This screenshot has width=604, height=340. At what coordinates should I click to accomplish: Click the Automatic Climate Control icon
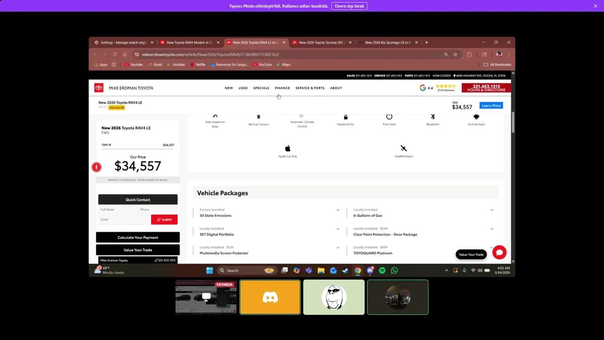click(301, 116)
